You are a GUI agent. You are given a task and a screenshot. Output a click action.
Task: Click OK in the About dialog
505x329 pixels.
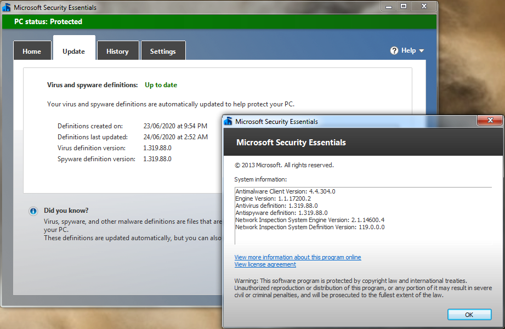coord(469,315)
